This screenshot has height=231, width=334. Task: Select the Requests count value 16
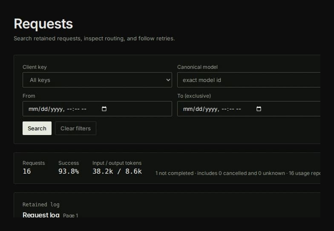click(26, 172)
